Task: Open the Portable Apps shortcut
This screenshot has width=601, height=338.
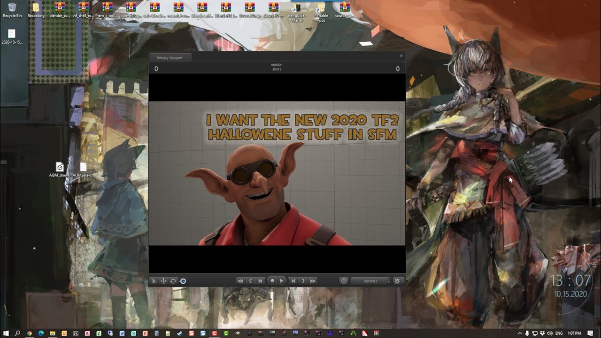Action: coord(321,12)
